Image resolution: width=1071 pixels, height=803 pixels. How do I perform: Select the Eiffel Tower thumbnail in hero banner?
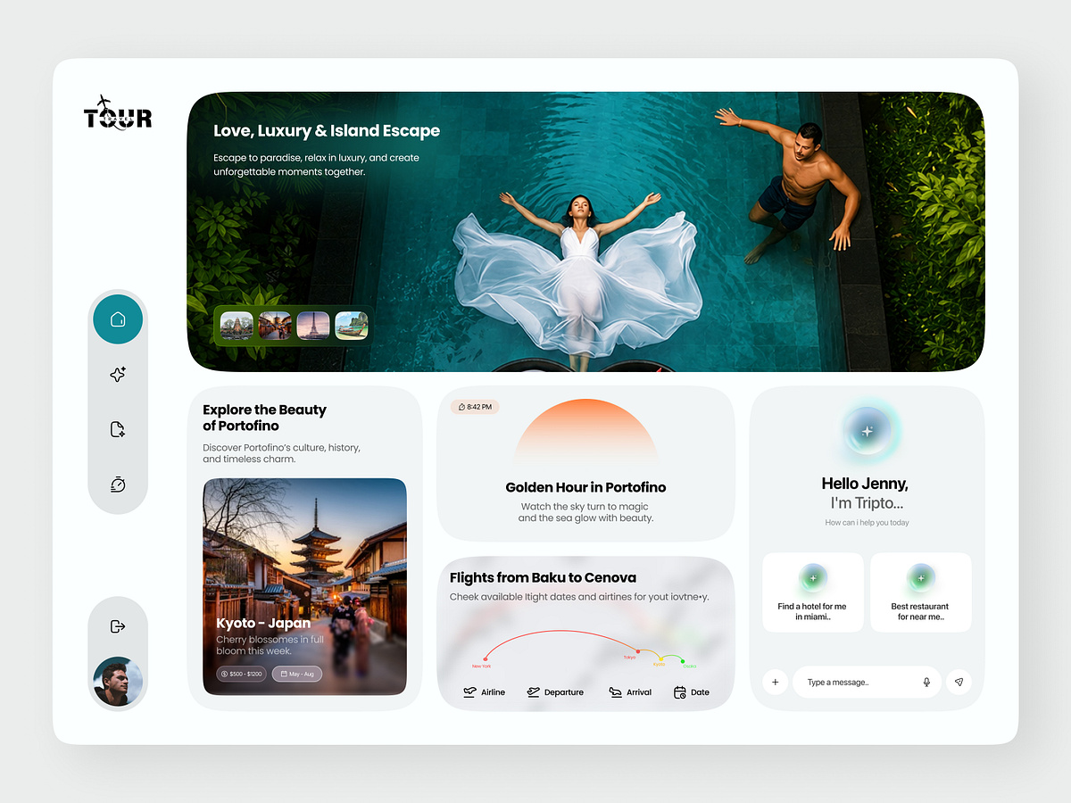[x=313, y=325]
